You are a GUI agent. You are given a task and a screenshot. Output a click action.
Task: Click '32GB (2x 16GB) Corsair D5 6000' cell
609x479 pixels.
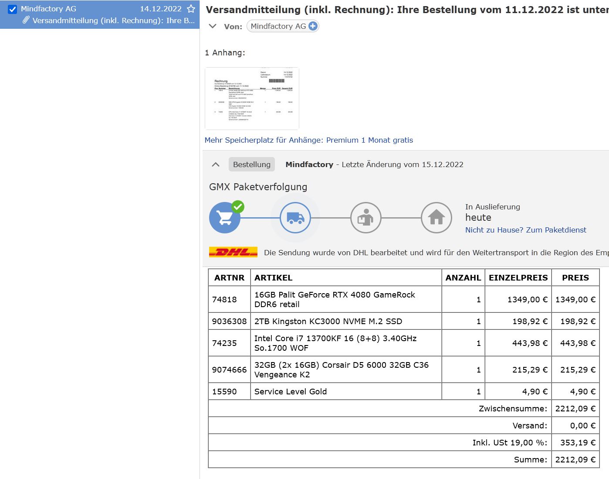[x=346, y=370]
